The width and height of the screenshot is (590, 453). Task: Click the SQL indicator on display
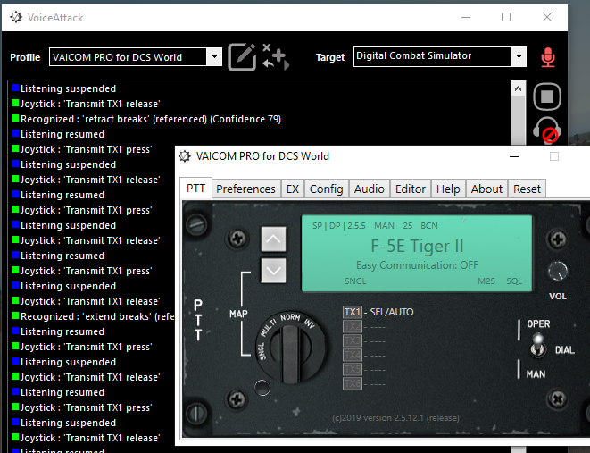pos(514,281)
